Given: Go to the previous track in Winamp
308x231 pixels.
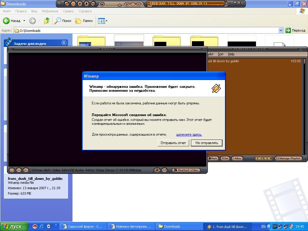Looking at the screenshot, I should coord(66,4).
